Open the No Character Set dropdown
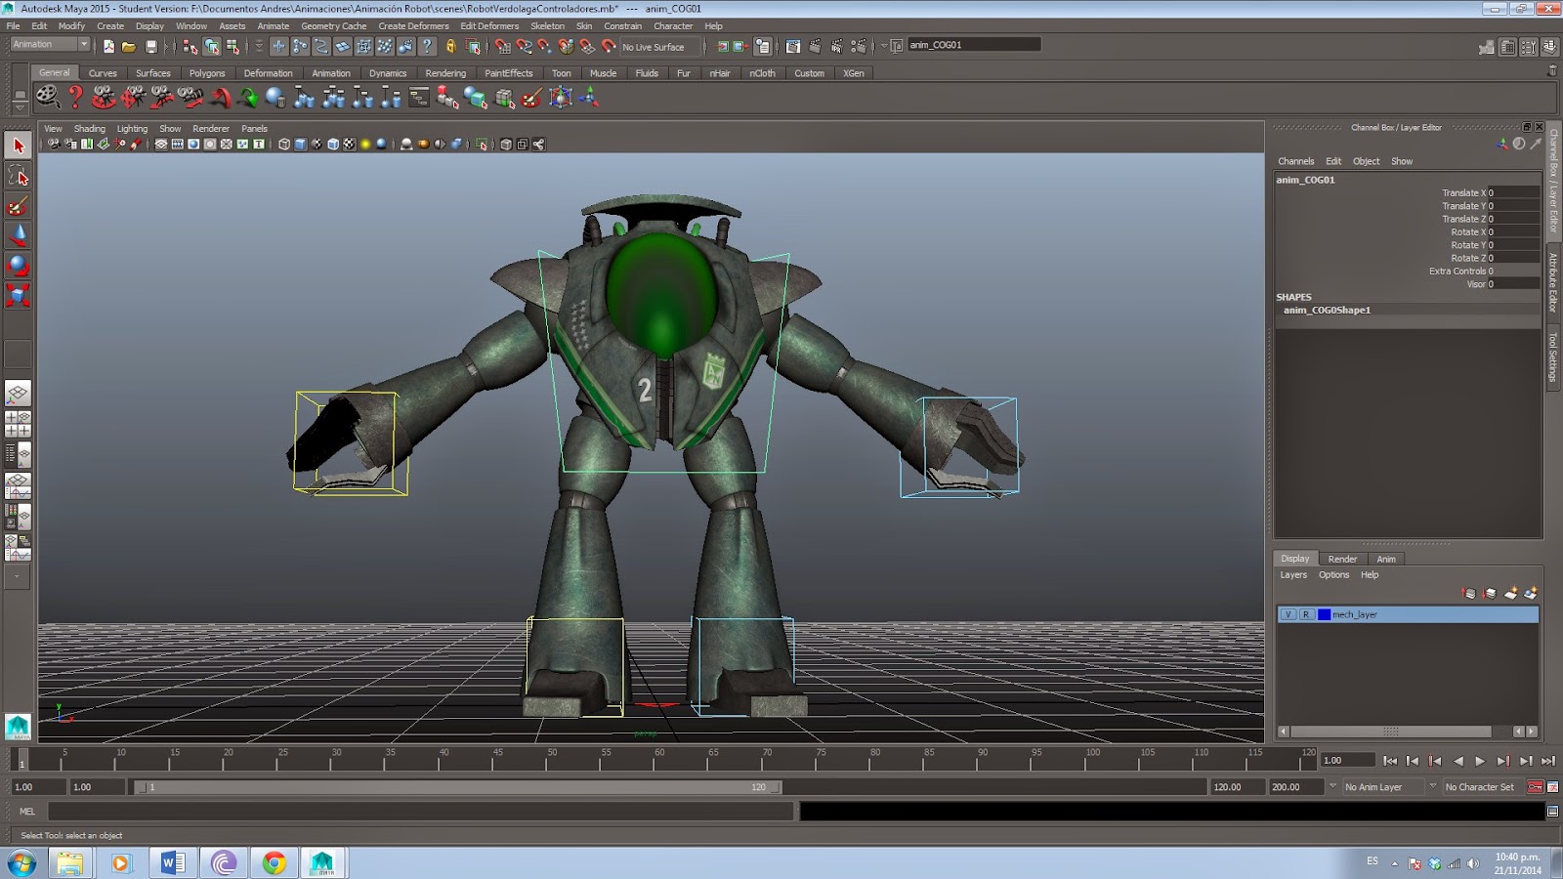 pyautogui.click(x=1481, y=786)
